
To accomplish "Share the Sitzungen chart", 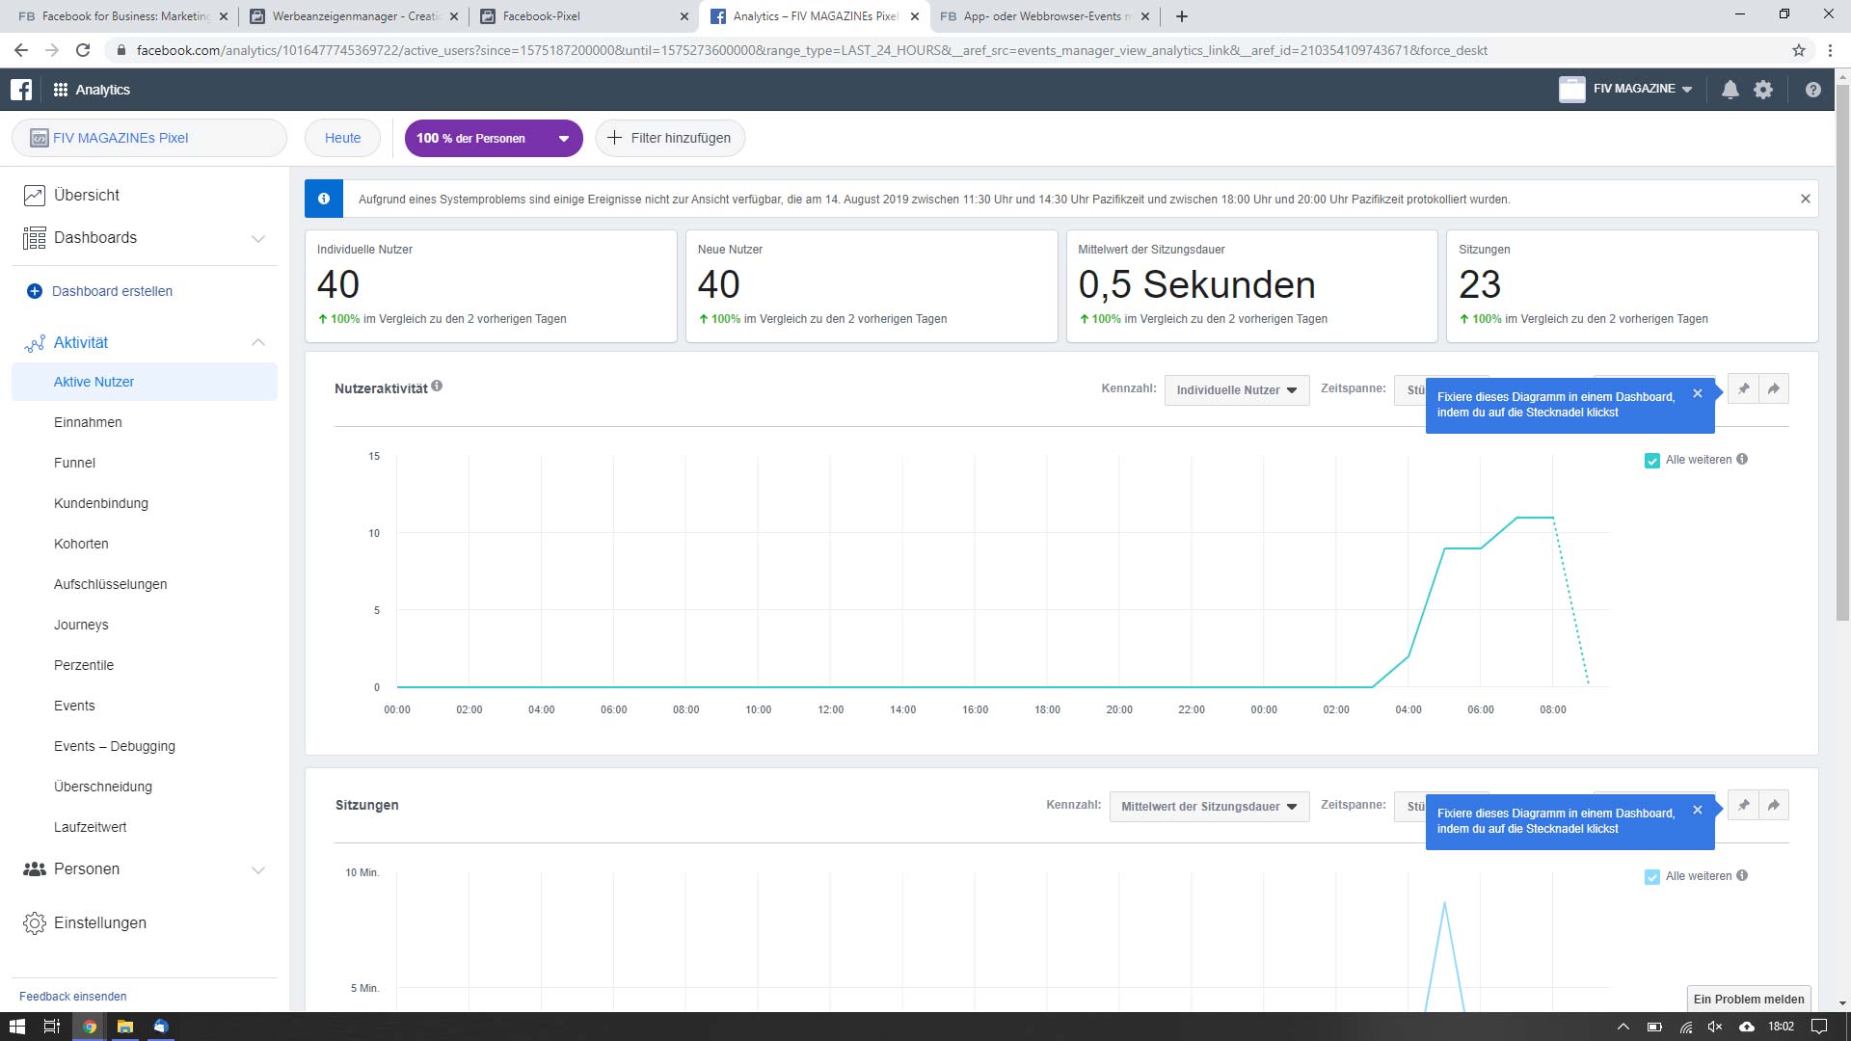I will (1774, 806).
